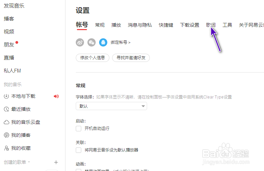
Task: Click the 寻找并邀请好友 button
Action: pos(131,58)
